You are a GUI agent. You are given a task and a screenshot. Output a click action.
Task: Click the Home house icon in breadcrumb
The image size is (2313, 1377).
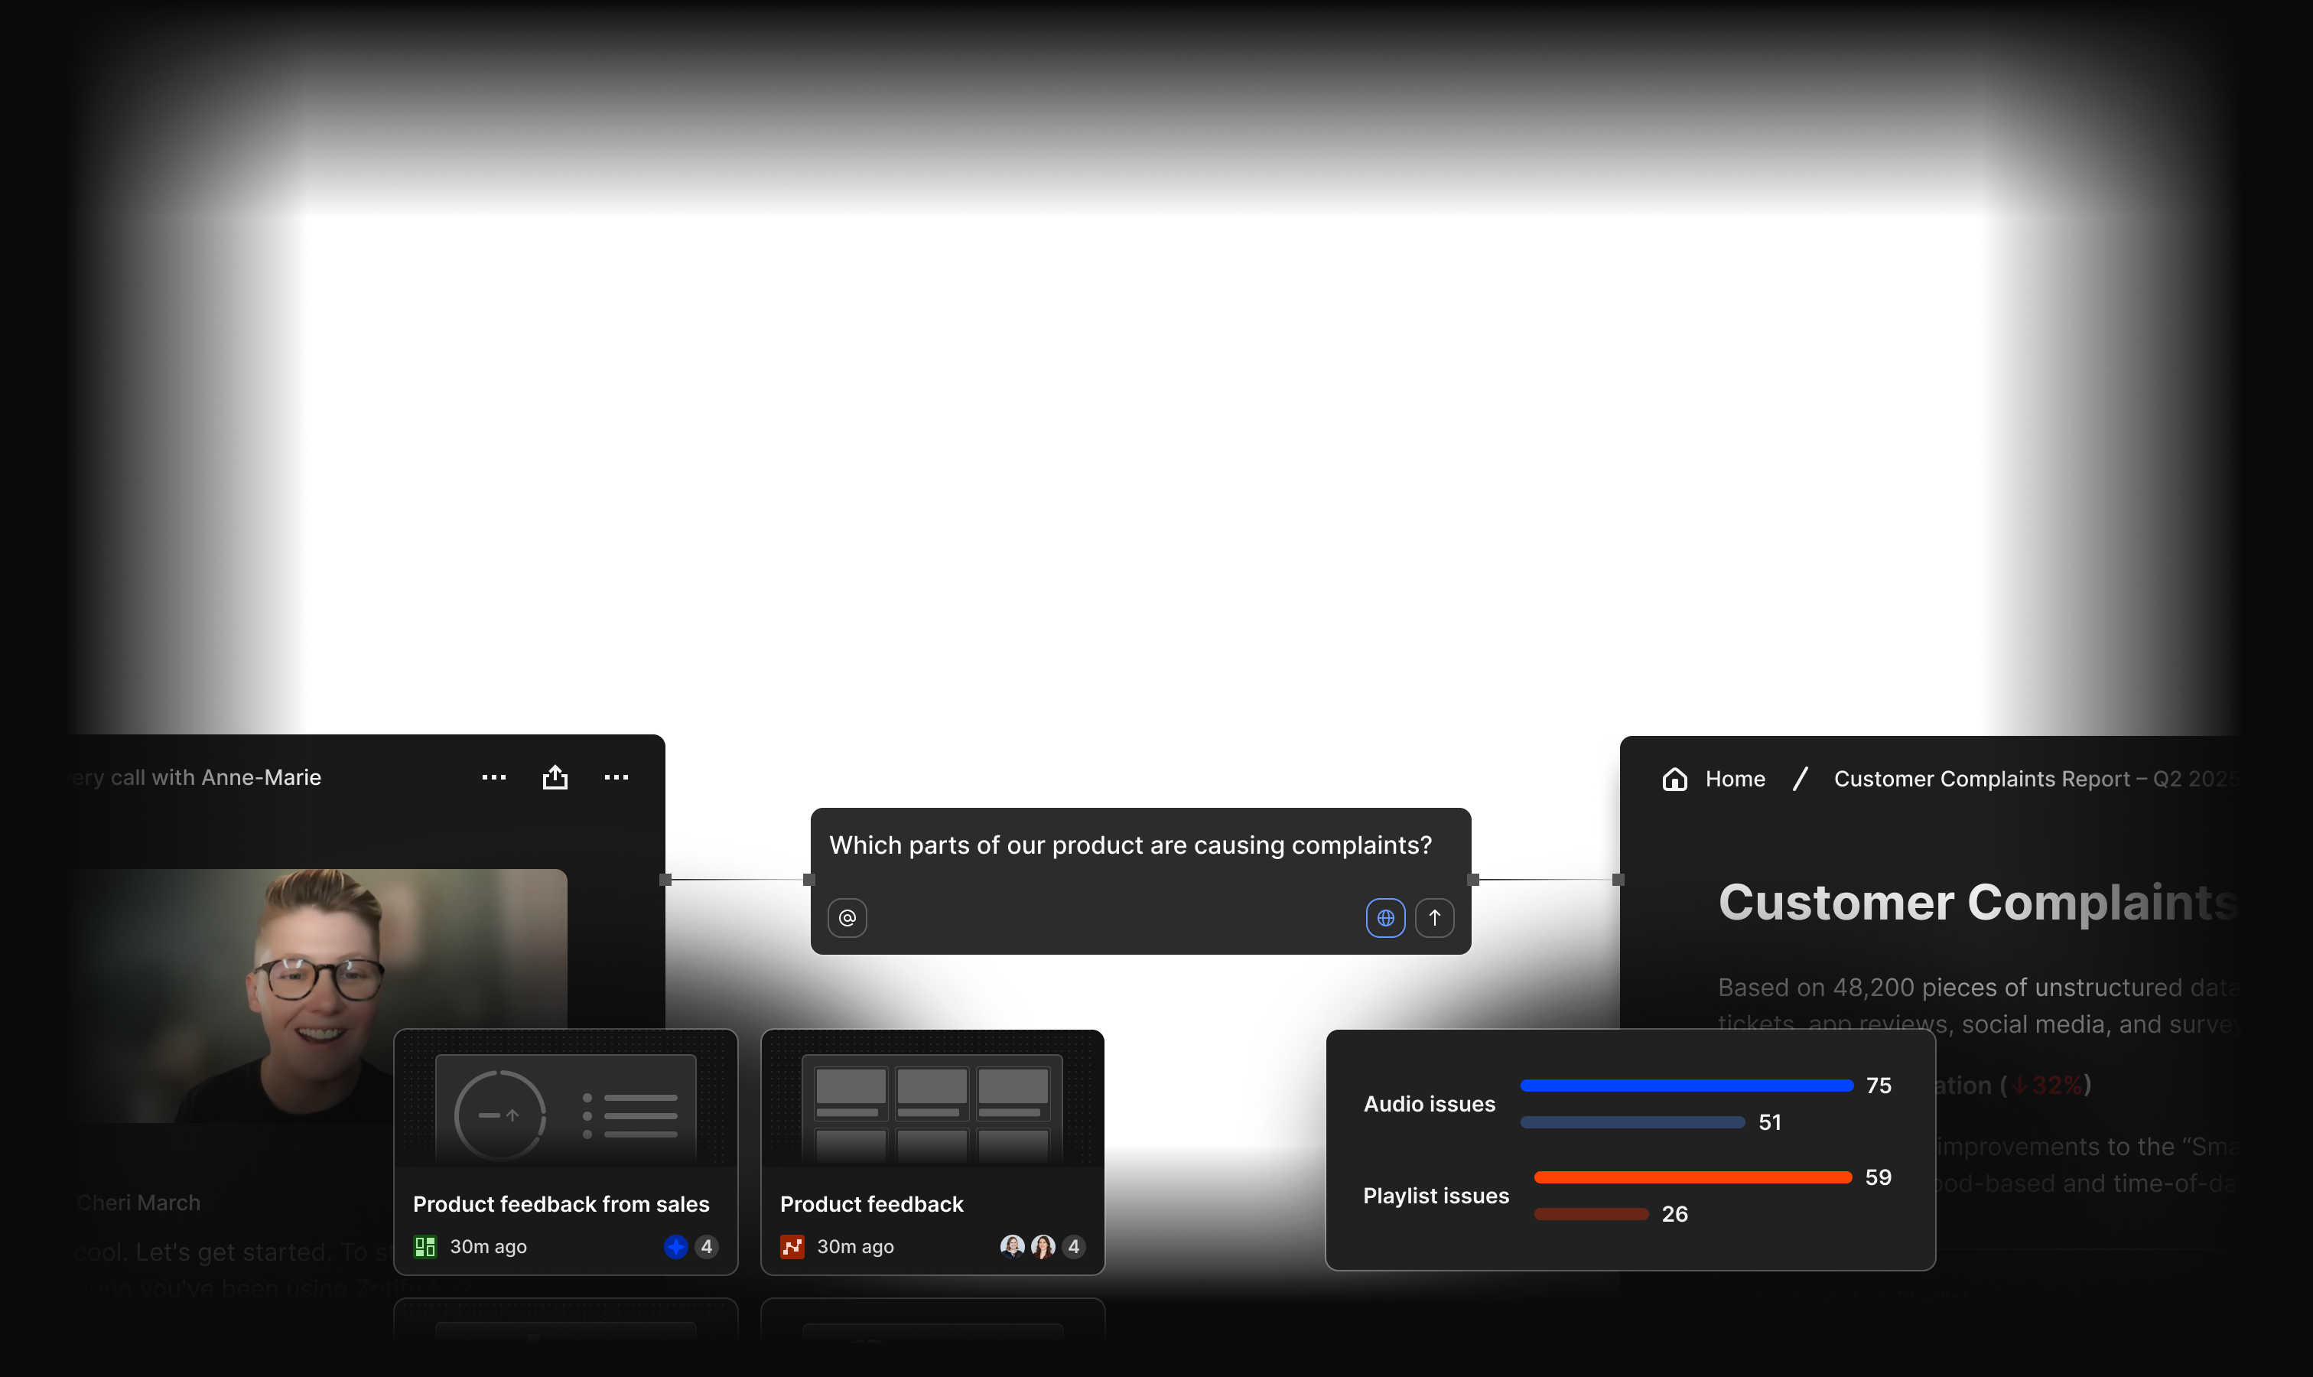click(1674, 780)
